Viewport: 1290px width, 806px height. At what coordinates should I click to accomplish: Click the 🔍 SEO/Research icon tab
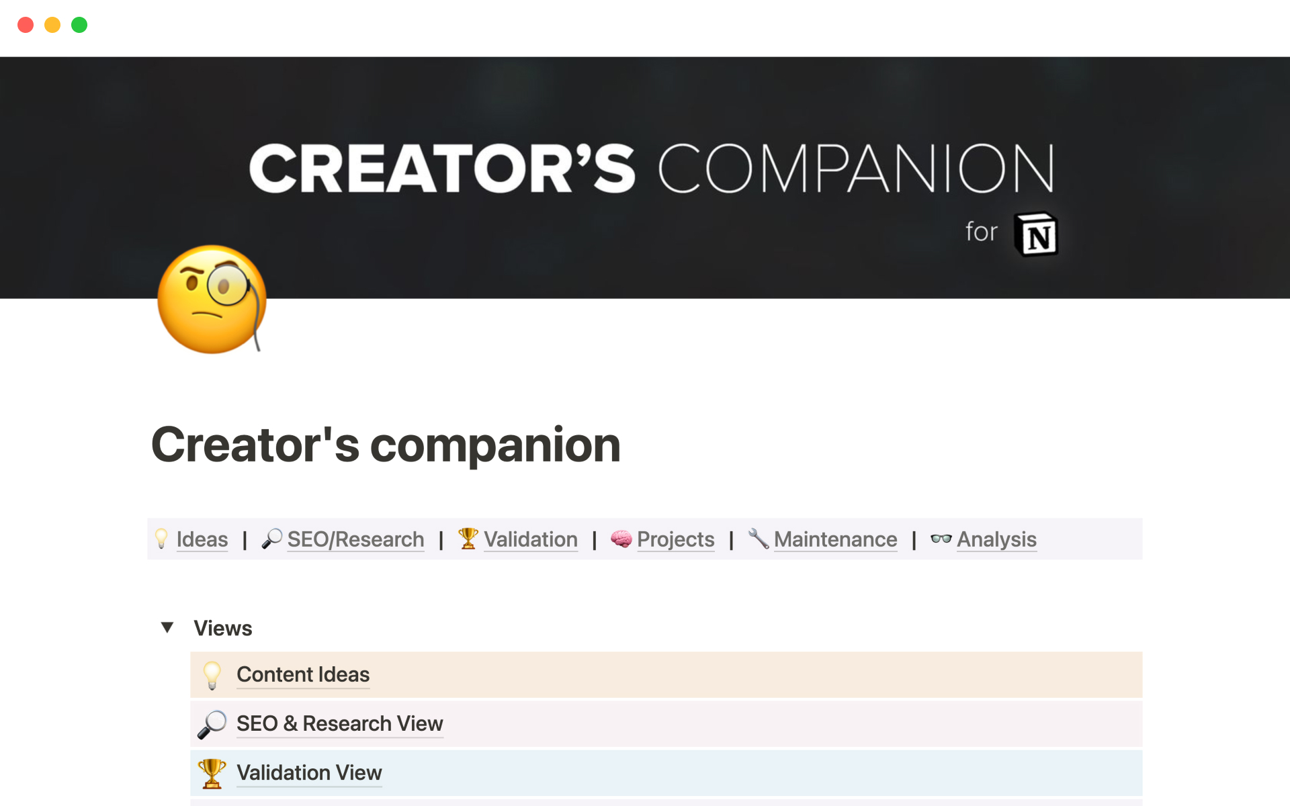(x=343, y=539)
